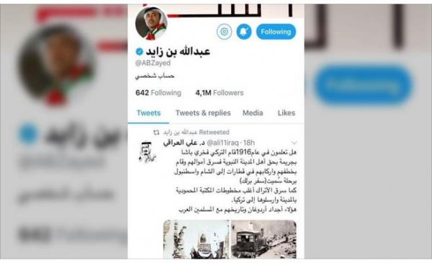Click the 18h tweet timestamp
The image size is (432, 263).
pyautogui.click(x=249, y=143)
